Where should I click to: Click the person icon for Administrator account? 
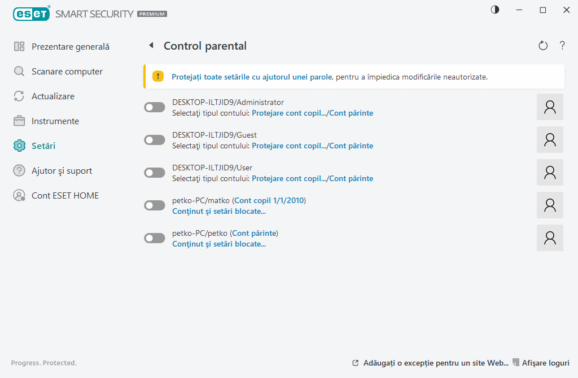pyautogui.click(x=550, y=107)
